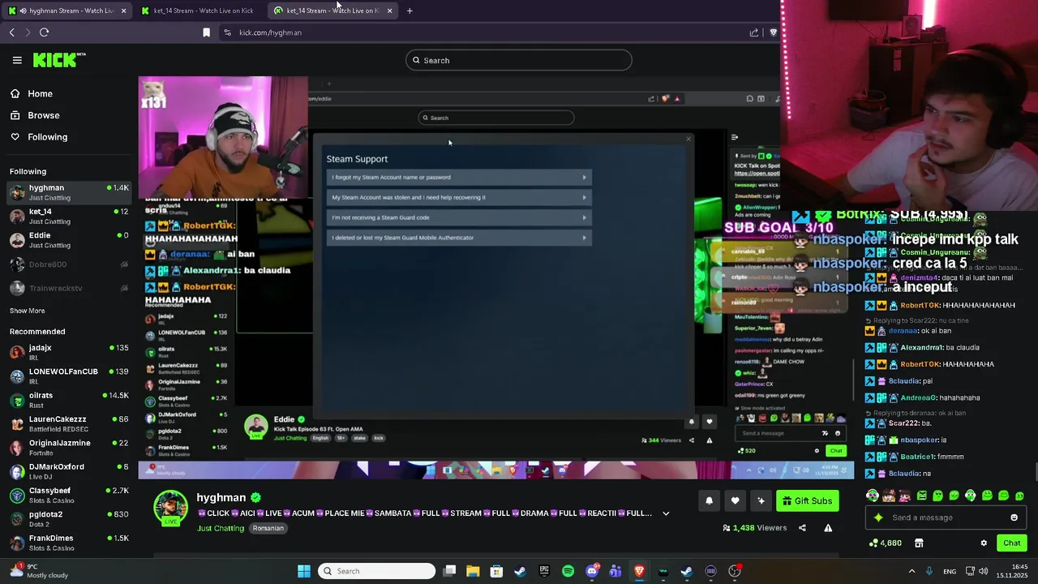Open the Kick hamburger sidebar menu

pos(17,60)
